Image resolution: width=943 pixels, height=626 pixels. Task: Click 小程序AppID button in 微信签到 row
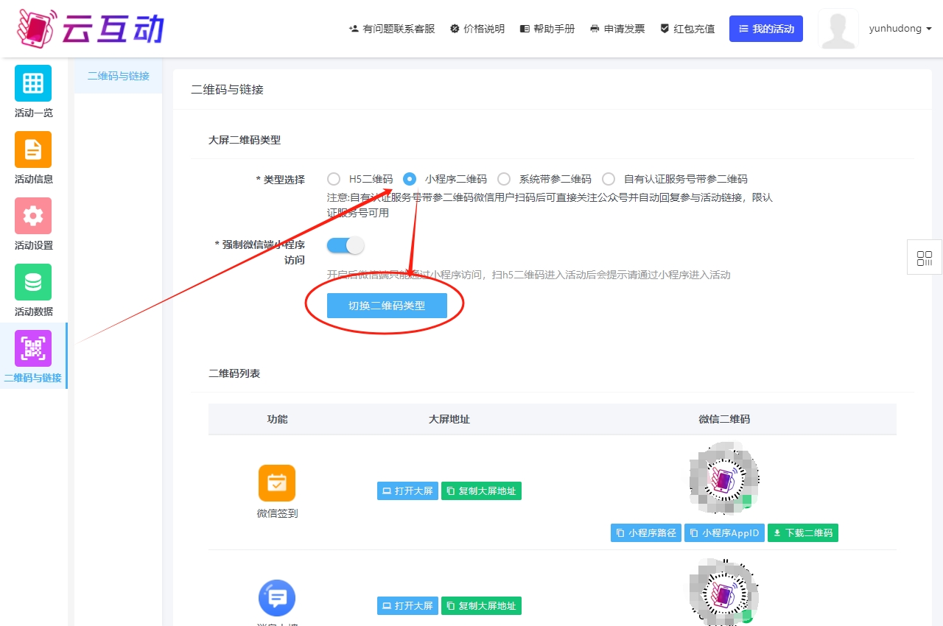tap(724, 532)
